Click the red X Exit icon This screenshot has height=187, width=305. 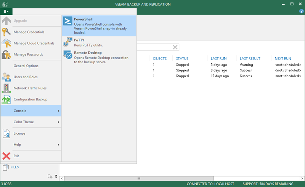[6, 156]
